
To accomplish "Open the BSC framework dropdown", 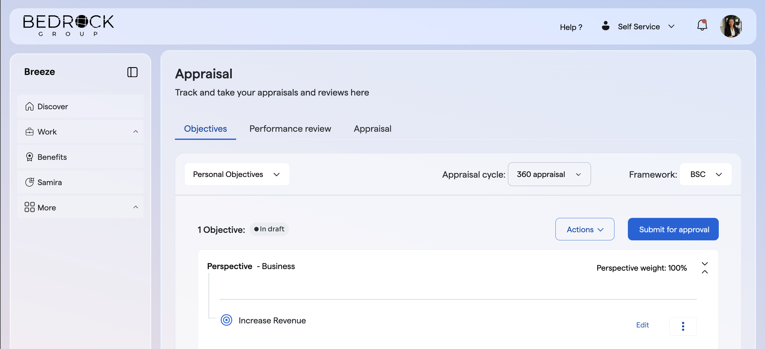I will point(706,174).
